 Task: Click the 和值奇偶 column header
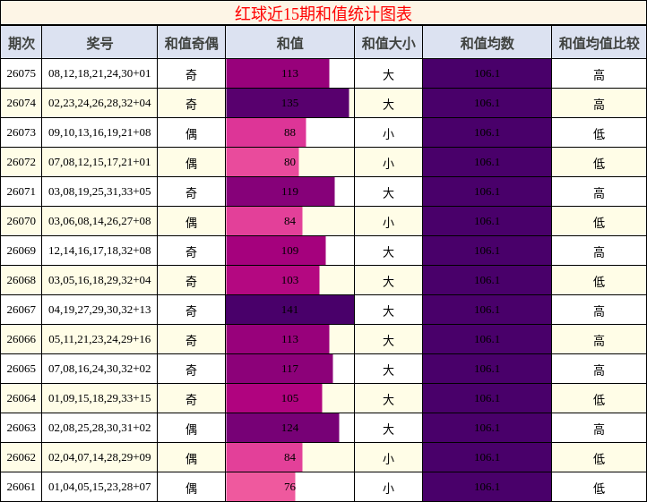(x=191, y=43)
